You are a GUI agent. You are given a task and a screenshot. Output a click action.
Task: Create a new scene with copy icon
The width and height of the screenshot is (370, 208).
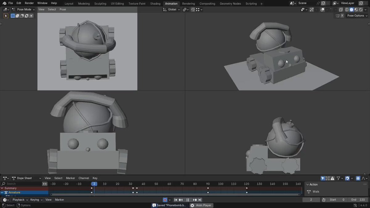point(323,3)
